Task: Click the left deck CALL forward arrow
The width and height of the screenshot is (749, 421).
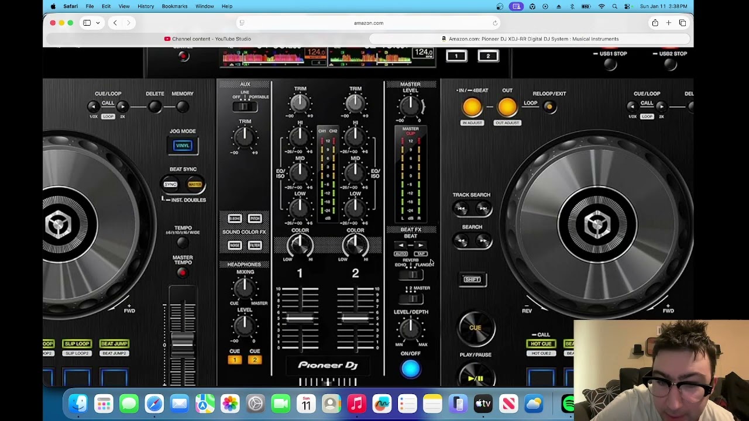Action: [122, 106]
